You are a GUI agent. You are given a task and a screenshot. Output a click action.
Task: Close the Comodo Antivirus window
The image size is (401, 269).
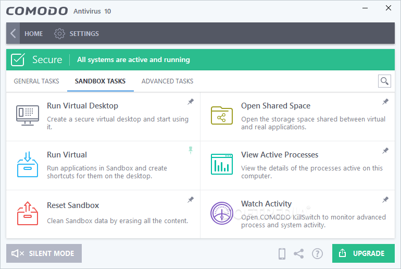pos(388,8)
